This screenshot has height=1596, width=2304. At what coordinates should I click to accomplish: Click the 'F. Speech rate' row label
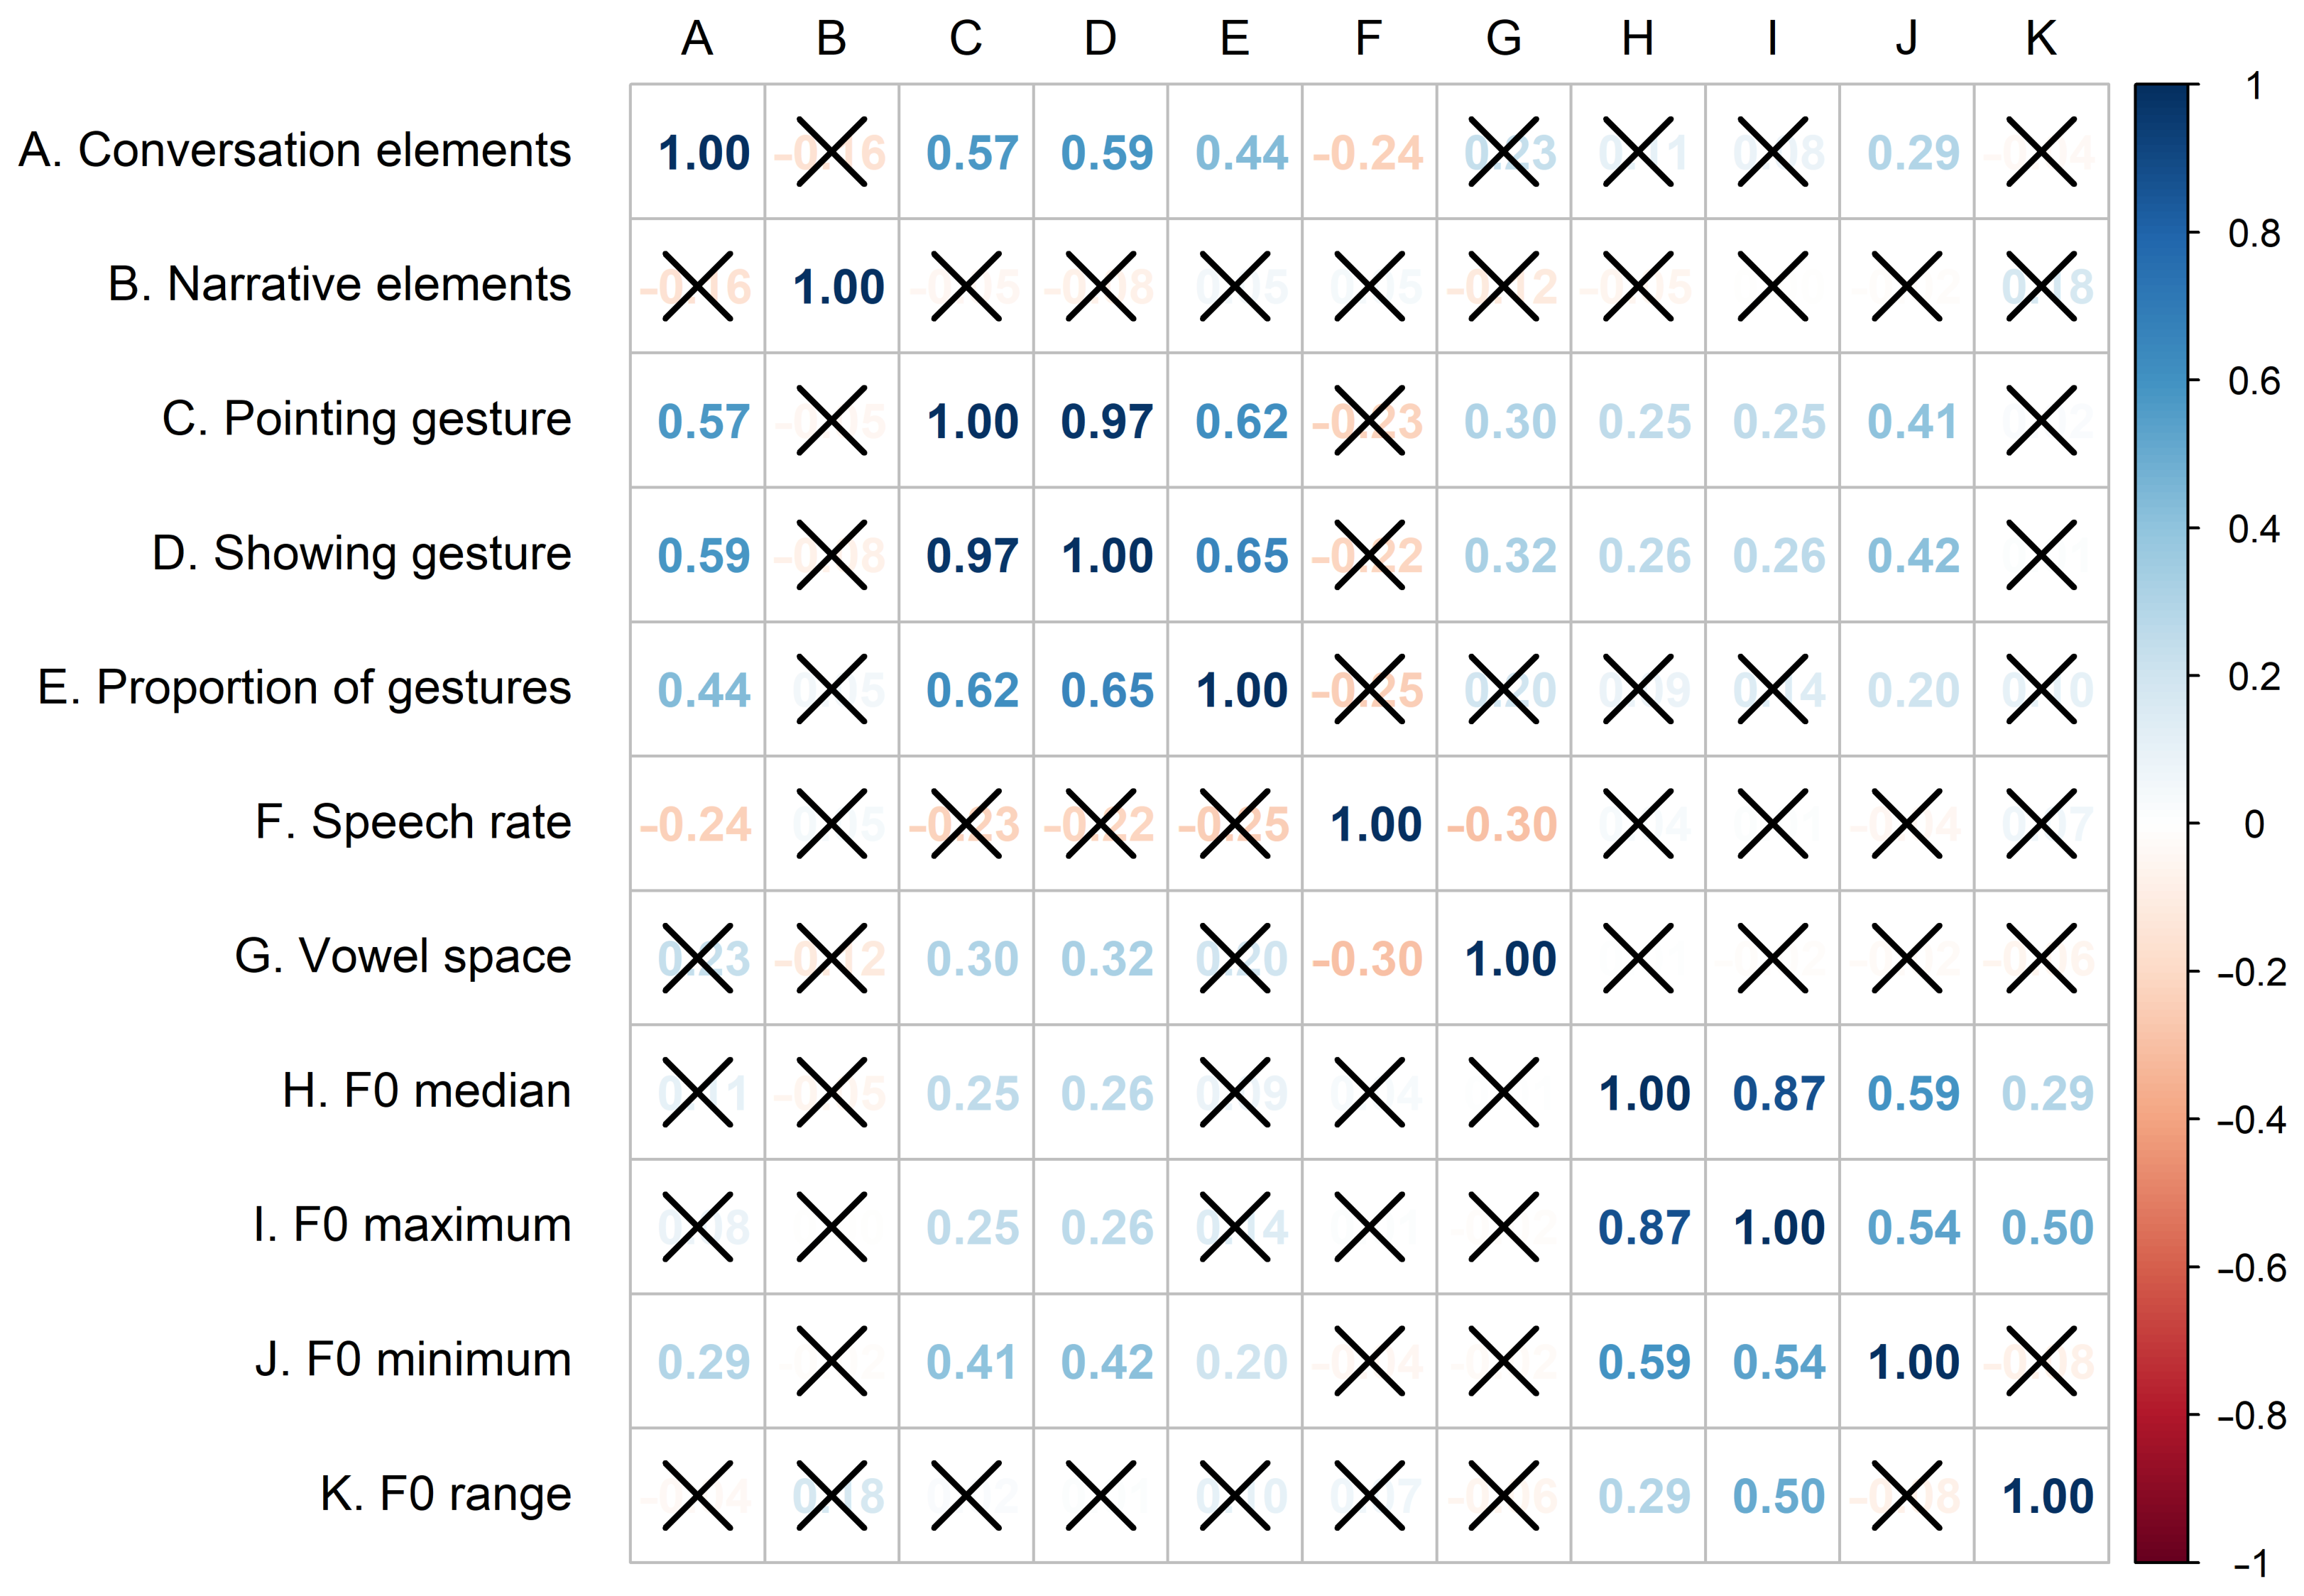(x=413, y=822)
